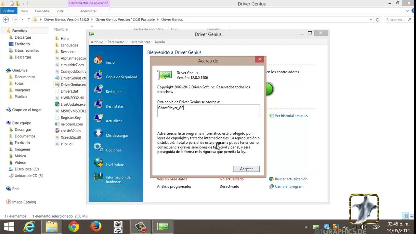Open Quick Access Toolbar customize dropdown
This screenshot has width=416, height=234.
(x=23, y=4)
